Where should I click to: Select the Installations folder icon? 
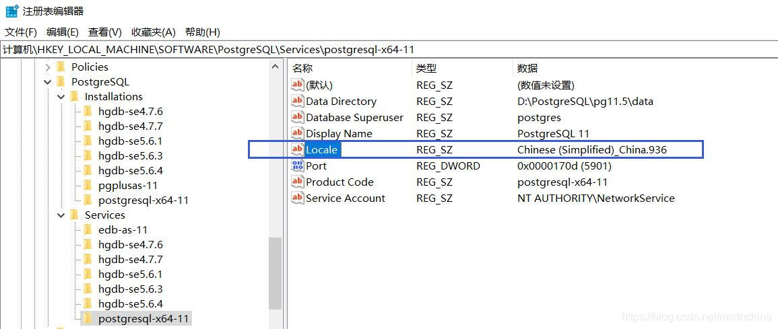coord(74,96)
